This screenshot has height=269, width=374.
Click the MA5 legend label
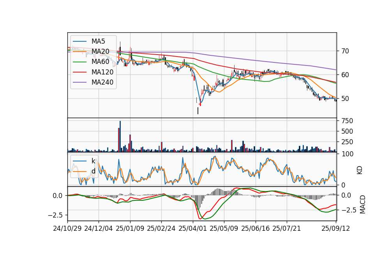(x=98, y=41)
